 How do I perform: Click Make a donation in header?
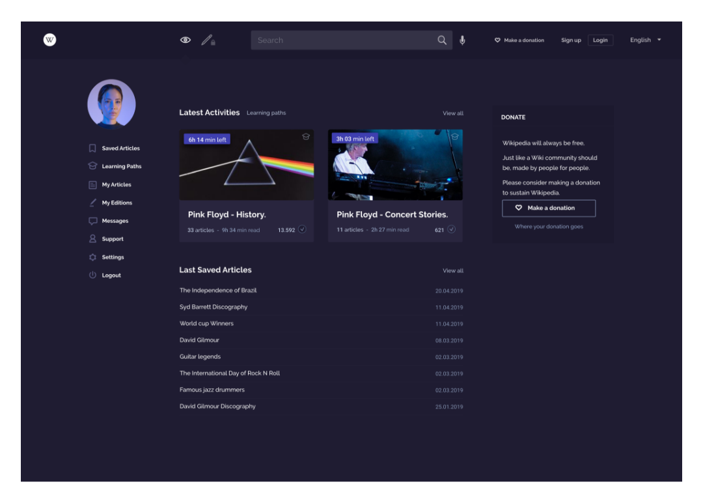pyautogui.click(x=519, y=40)
